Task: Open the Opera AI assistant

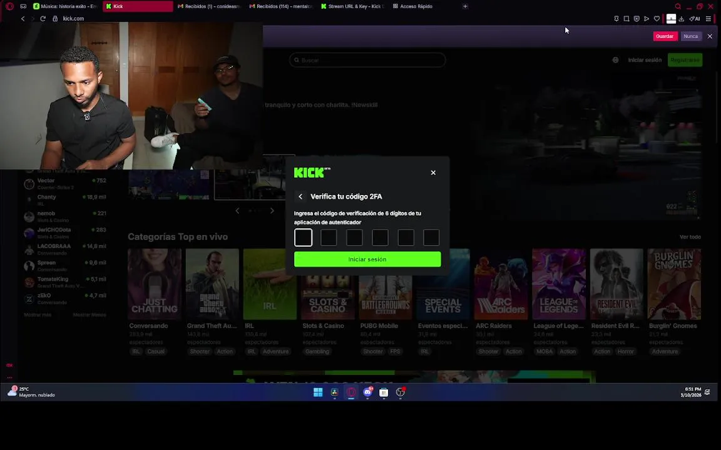Action: [695, 19]
